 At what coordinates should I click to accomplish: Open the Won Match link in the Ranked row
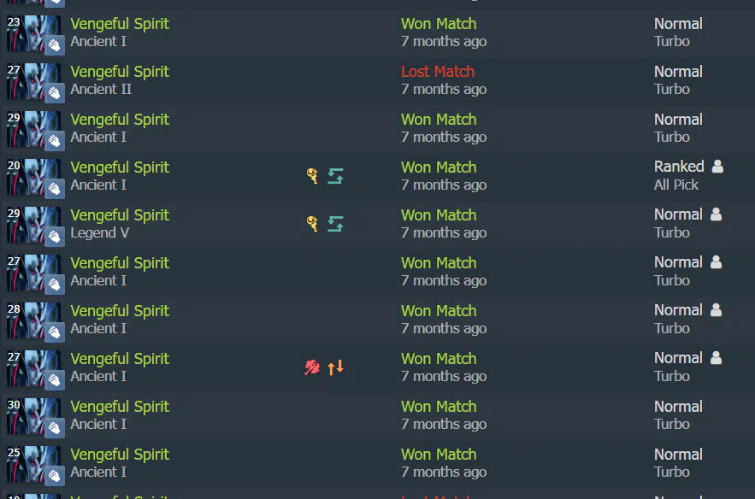point(439,167)
